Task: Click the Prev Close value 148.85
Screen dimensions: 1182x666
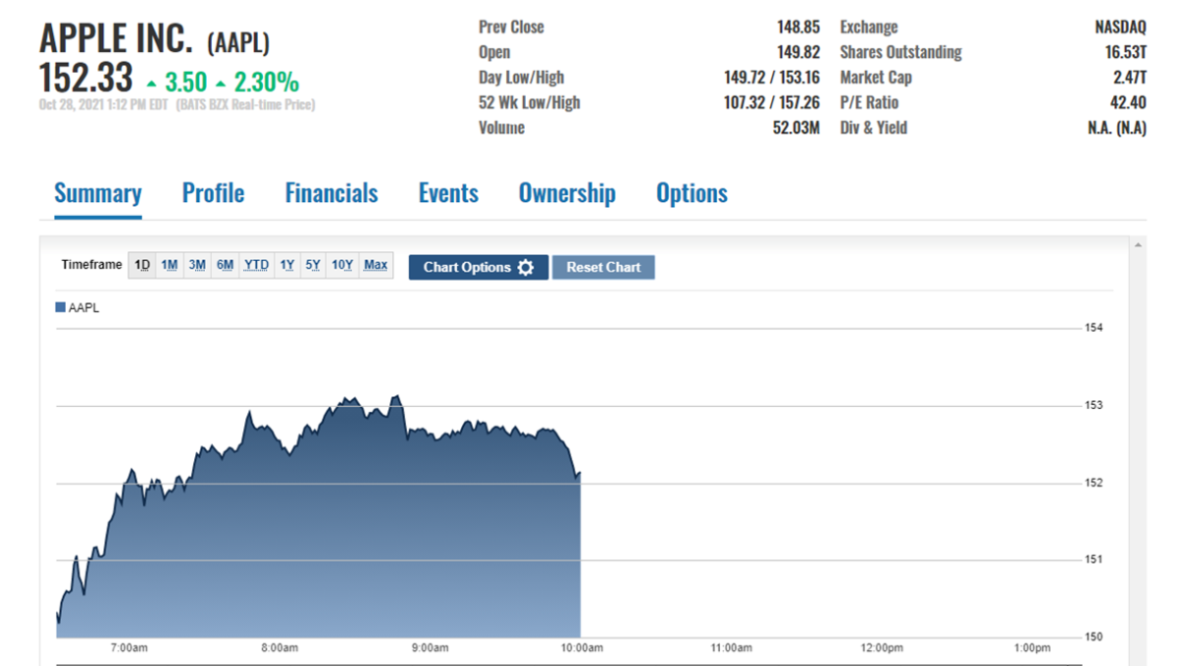Action: coord(799,28)
